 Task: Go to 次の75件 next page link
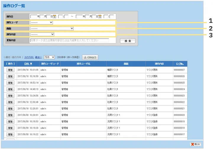point(29,57)
